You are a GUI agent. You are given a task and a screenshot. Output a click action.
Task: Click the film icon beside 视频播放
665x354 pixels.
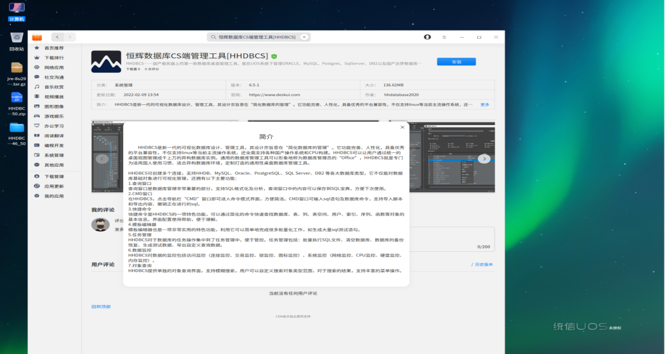click(37, 96)
